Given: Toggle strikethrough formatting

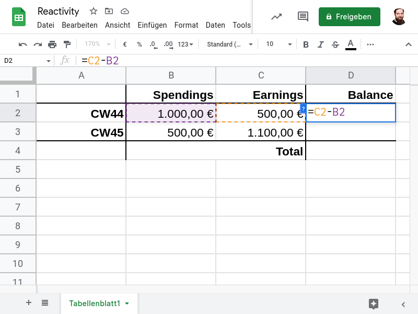Looking at the screenshot, I should [335, 44].
